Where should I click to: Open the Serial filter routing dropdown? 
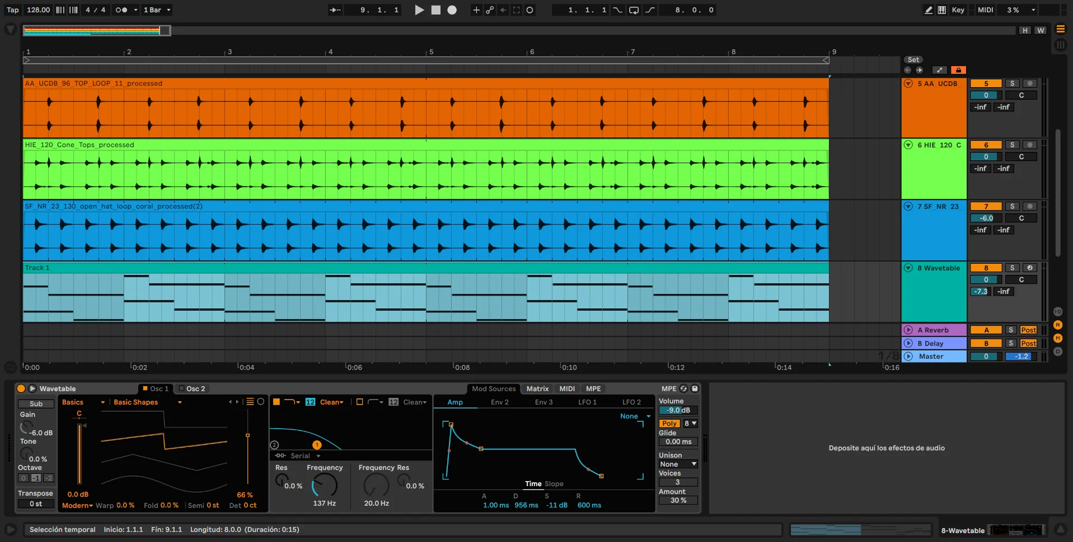pos(305,456)
